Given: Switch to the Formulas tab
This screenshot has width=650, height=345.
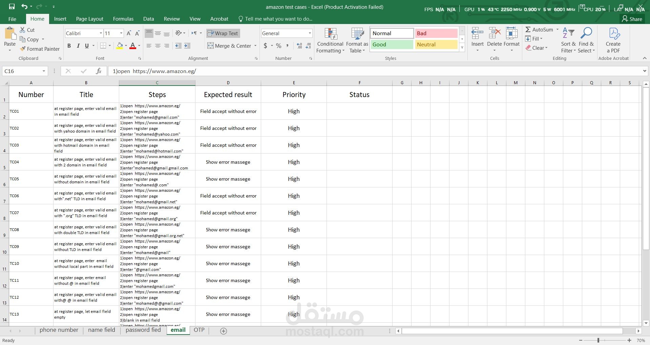Looking at the screenshot, I should [123, 19].
